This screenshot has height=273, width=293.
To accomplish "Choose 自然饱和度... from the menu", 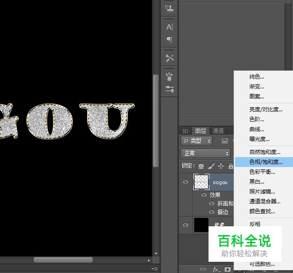I will click(x=264, y=152).
